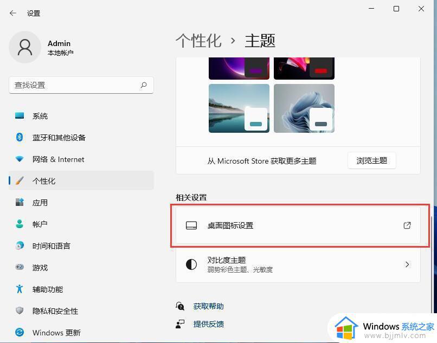Viewport: 437px width, 343px height.
Task: Maximize the 设置 window
Action: 396,9
